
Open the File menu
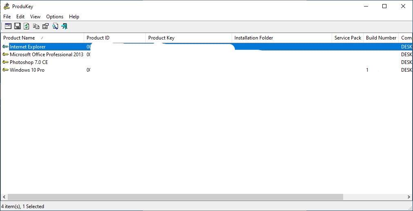[x=7, y=17]
